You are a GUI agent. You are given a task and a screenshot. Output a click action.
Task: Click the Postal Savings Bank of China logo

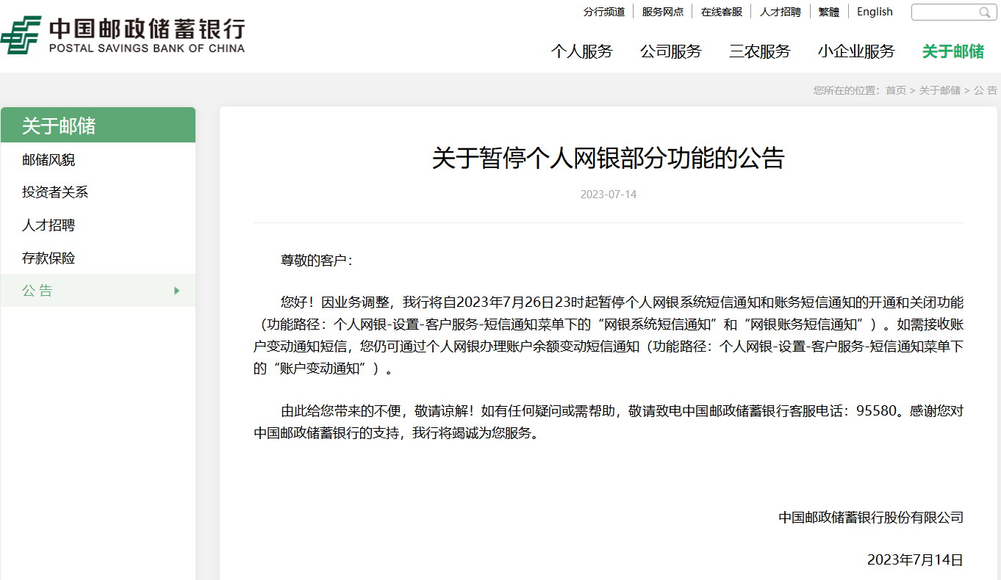(x=123, y=35)
